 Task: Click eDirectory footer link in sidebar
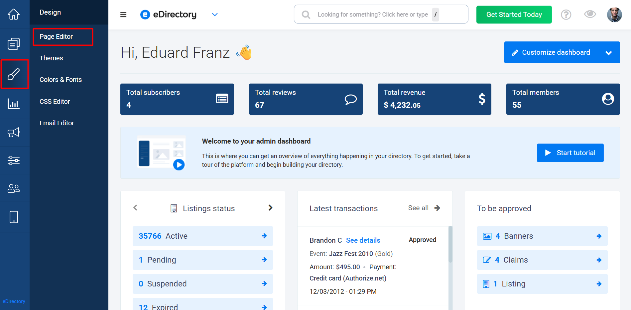(x=14, y=301)
